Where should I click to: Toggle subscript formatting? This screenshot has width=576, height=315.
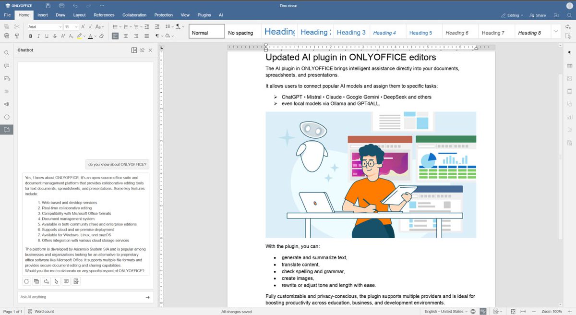tap(71, 36)
